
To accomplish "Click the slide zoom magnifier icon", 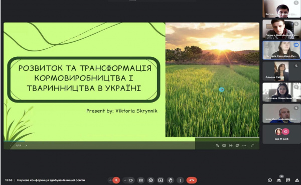I will (217, 145).
